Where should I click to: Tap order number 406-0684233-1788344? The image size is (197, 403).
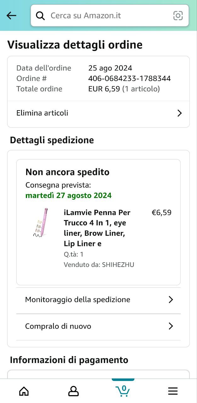click(x=129, y=78)
